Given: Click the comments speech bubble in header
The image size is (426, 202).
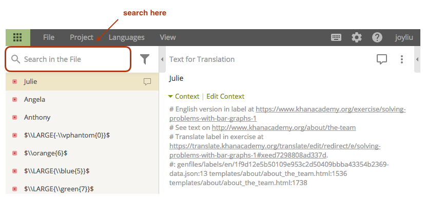Looking at the screenshot, I should 382,59.
